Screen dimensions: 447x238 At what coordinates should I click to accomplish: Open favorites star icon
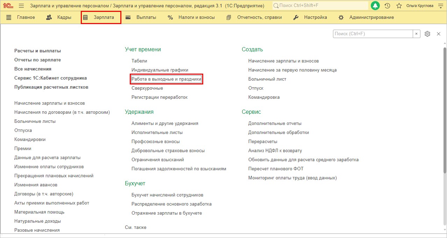399,6
